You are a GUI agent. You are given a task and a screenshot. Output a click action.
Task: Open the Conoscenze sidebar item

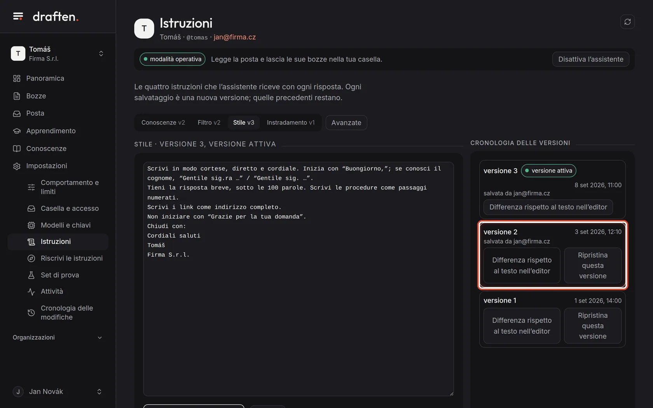point(58,148)
